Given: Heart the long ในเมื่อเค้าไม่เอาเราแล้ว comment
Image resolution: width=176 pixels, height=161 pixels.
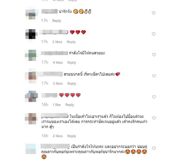Looking at the screenshot, I should [x=154, y=118].
